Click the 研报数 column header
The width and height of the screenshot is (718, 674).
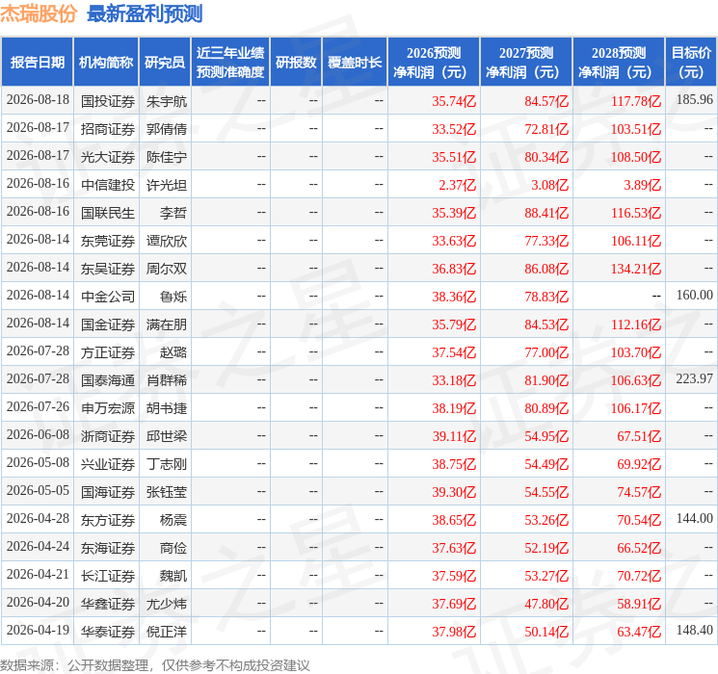click(296, 63)
